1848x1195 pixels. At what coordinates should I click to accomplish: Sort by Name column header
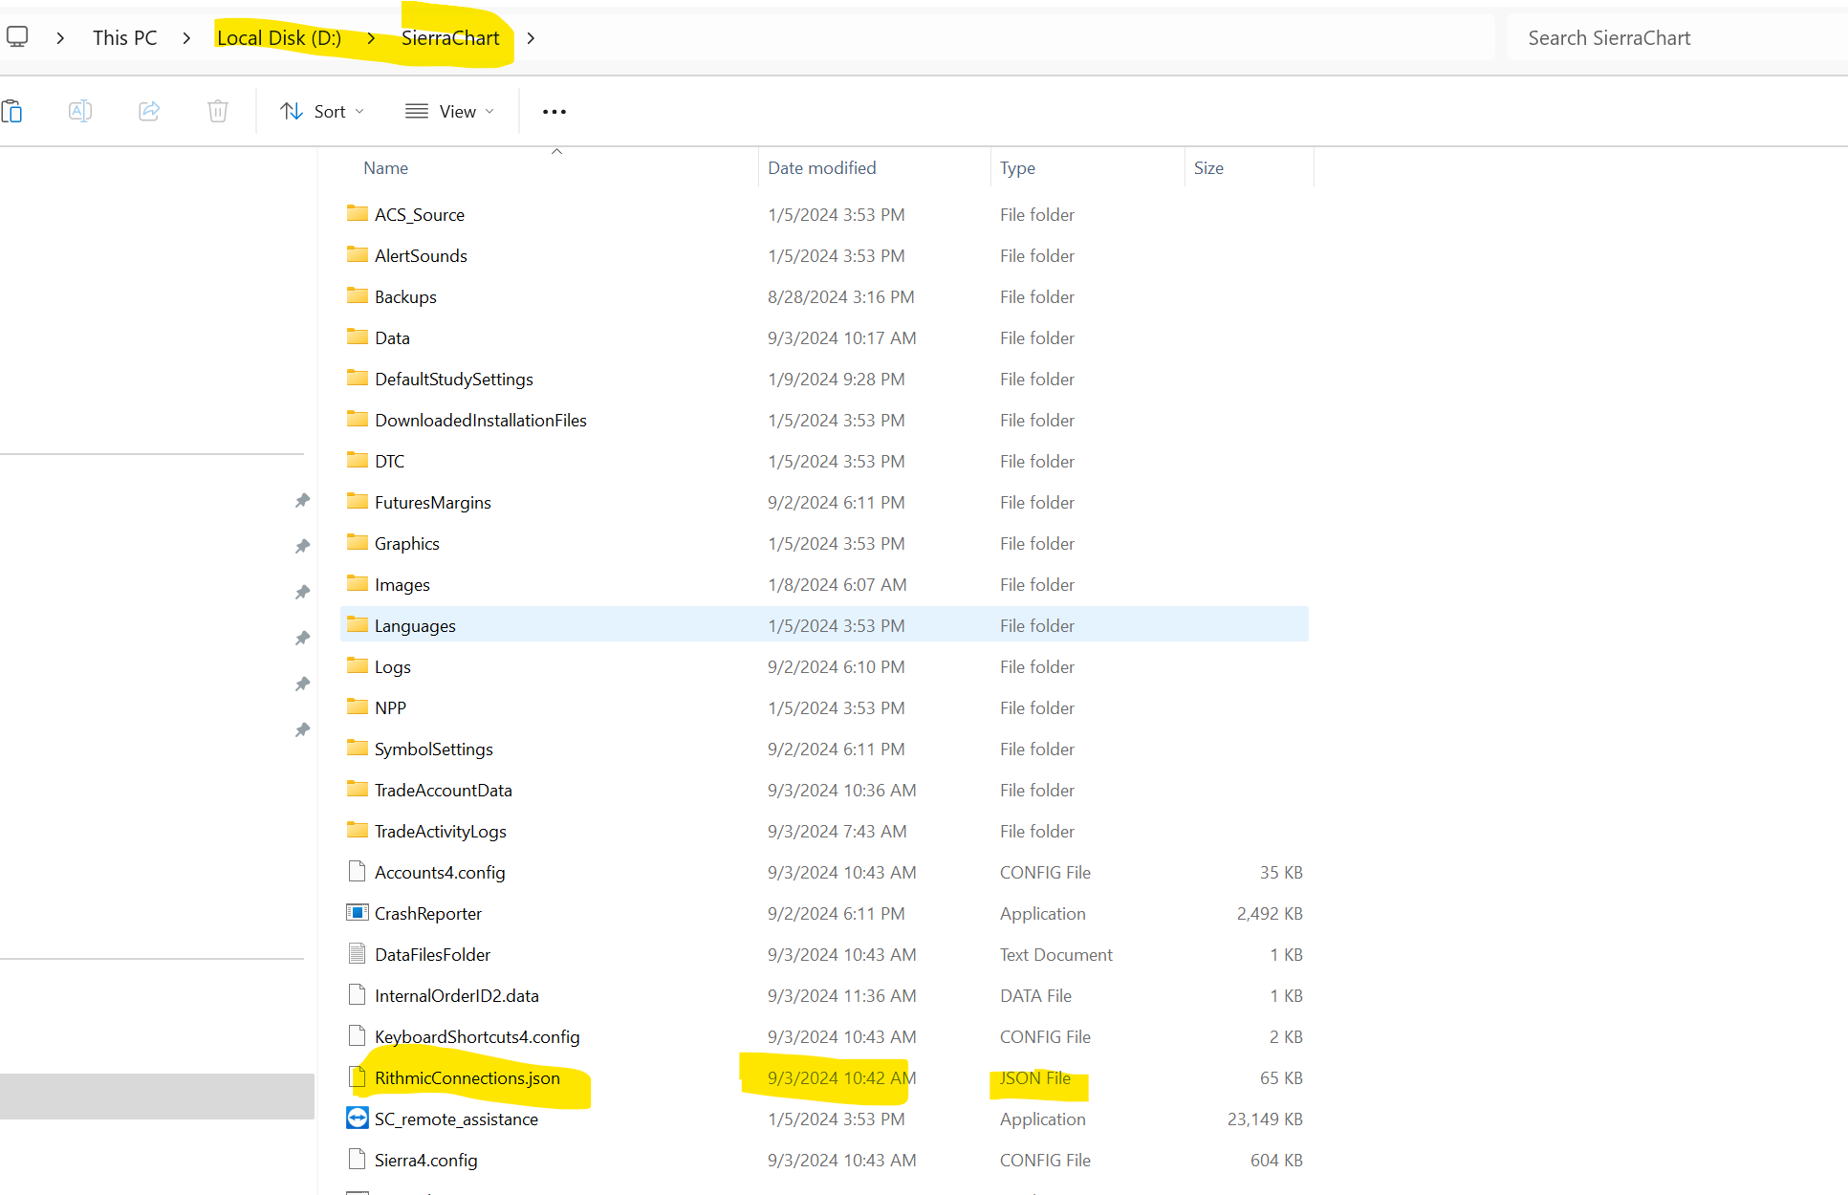click(x=385, y=168)
